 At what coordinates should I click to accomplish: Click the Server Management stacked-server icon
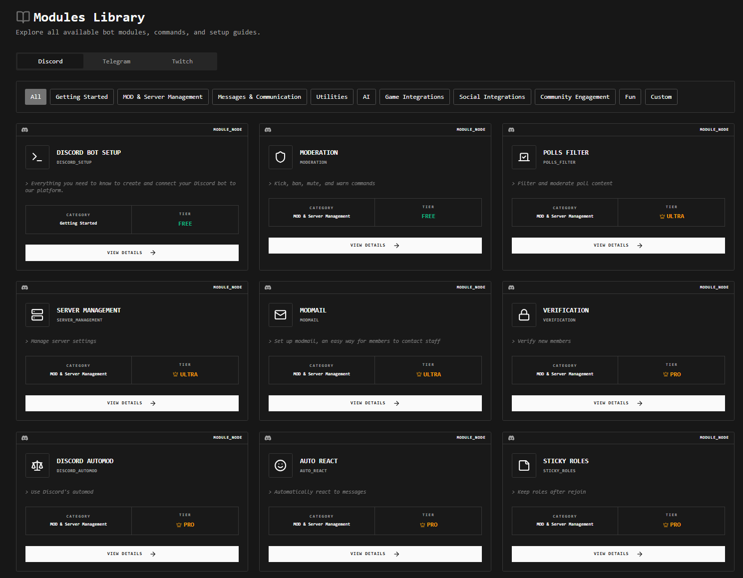click(37, 314)
